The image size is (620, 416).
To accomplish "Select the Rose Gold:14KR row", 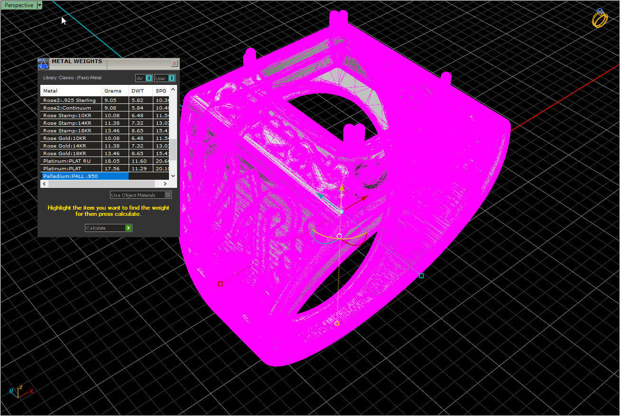I will click(x=105, y=146).
